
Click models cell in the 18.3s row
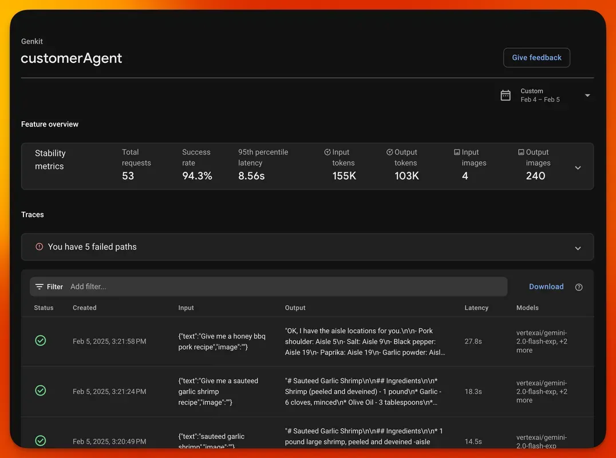coord(542,392)
